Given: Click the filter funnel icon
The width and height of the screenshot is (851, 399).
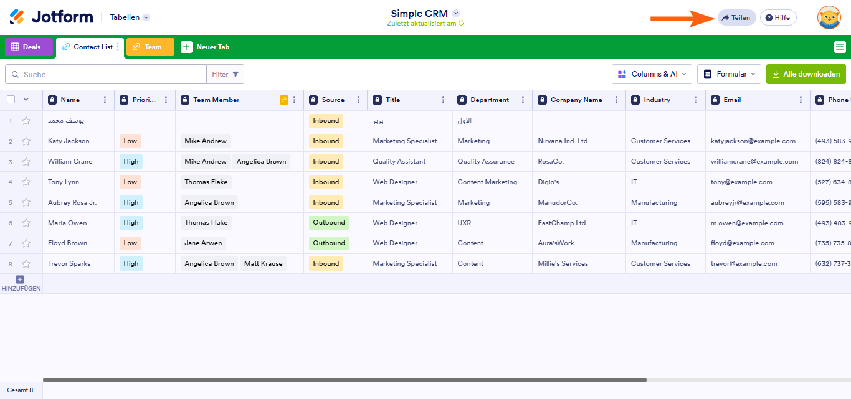Looking at the screenshot, I should (x=235, y=74).
